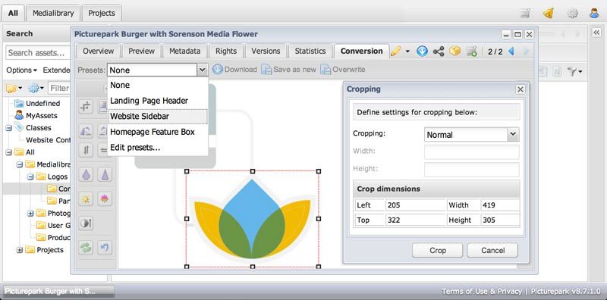Click Save as new button

point(289,70)
